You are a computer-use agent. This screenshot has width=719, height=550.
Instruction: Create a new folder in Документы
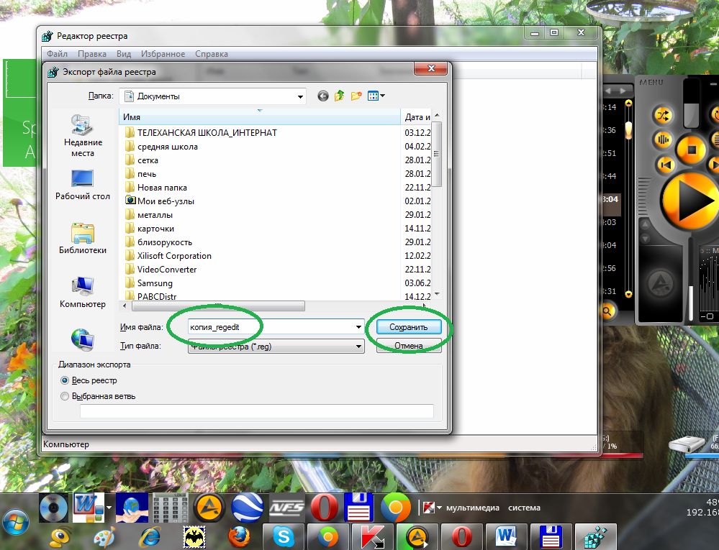pos(356,96)
